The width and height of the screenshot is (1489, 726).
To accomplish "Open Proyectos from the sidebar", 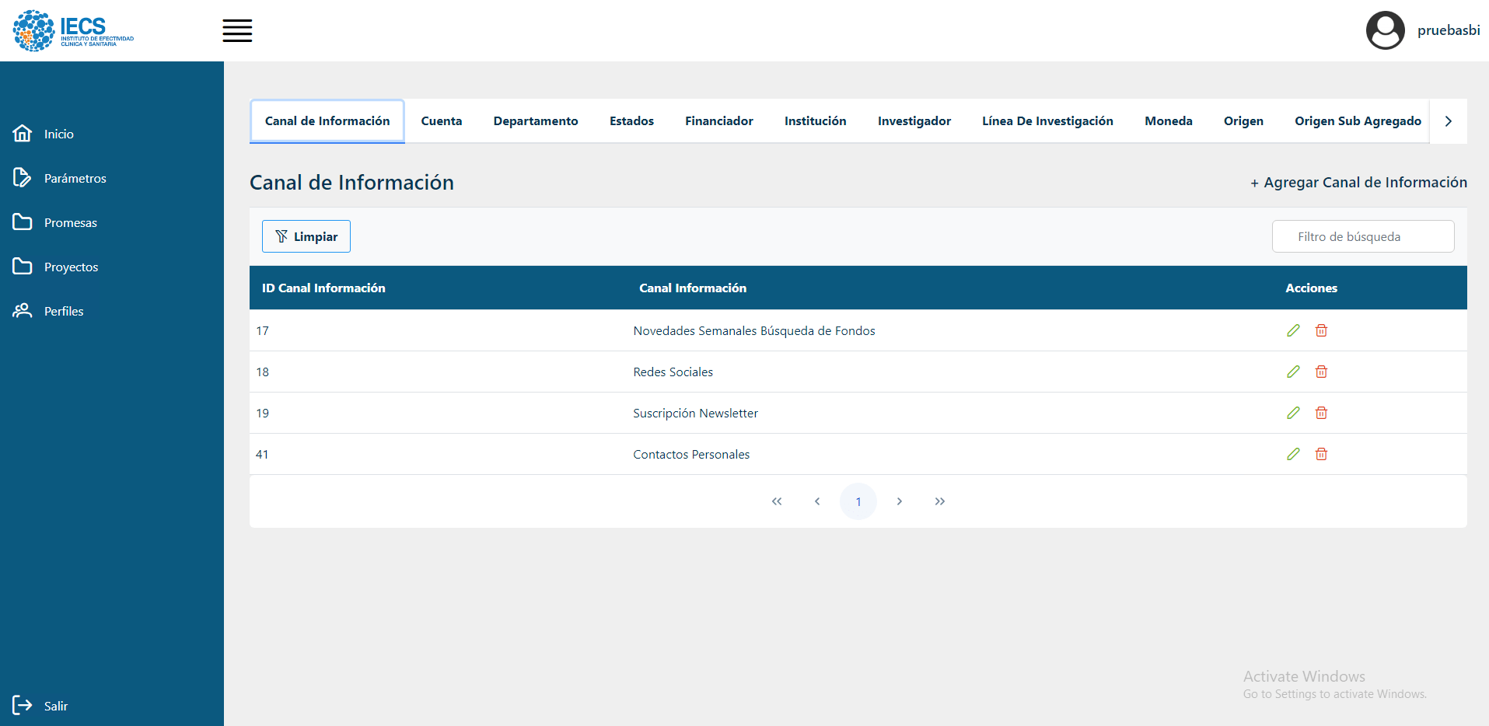I will [71, 267].
